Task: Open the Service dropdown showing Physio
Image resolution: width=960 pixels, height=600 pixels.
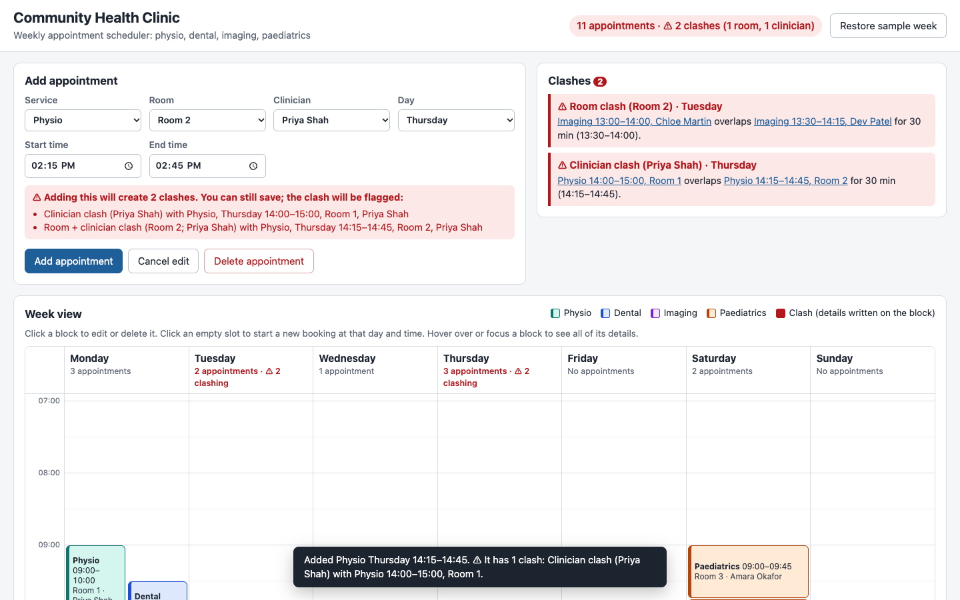Action: point(83,120)
